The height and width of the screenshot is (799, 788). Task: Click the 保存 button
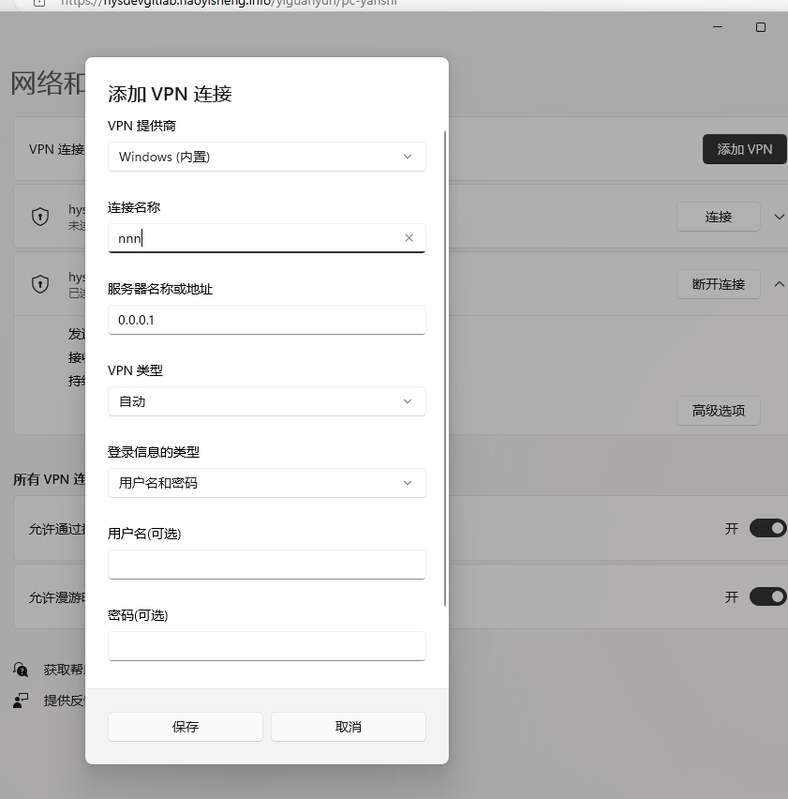coord(186,727)
